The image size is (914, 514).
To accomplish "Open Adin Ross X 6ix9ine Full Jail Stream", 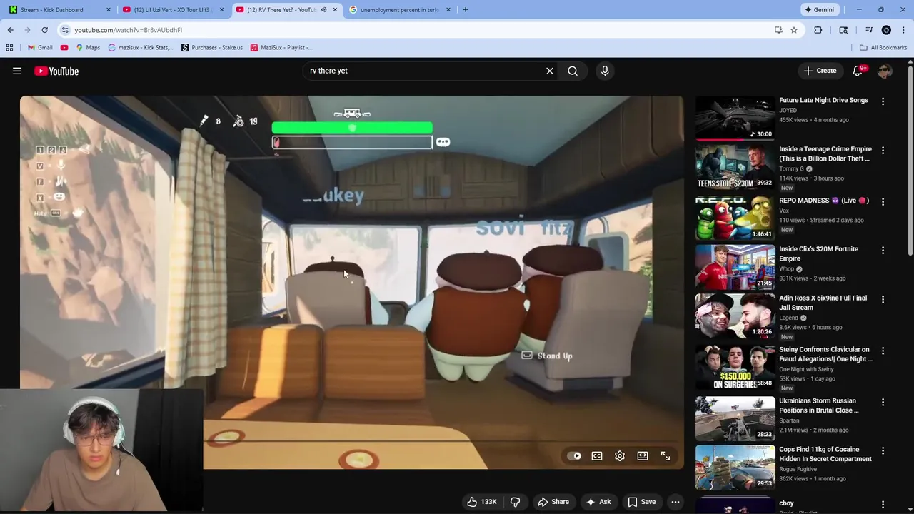I will tap(823, 303).
